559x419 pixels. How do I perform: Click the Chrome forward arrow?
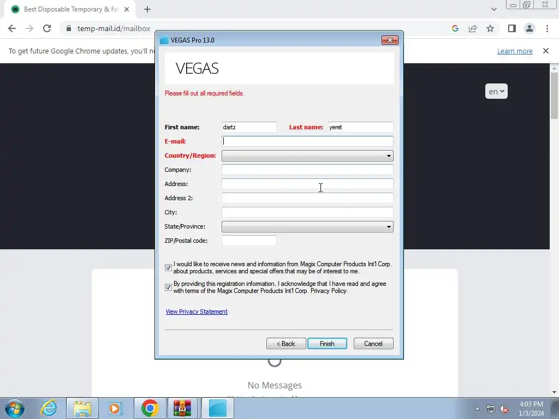pos(29,28)
